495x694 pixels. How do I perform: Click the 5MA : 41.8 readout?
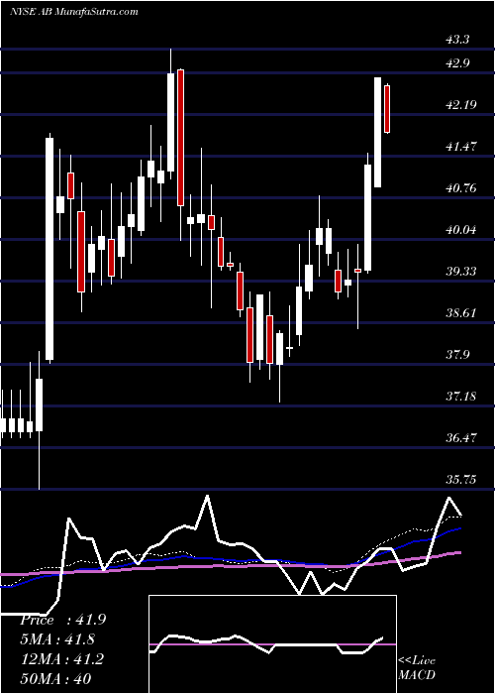tap(57, 639)
